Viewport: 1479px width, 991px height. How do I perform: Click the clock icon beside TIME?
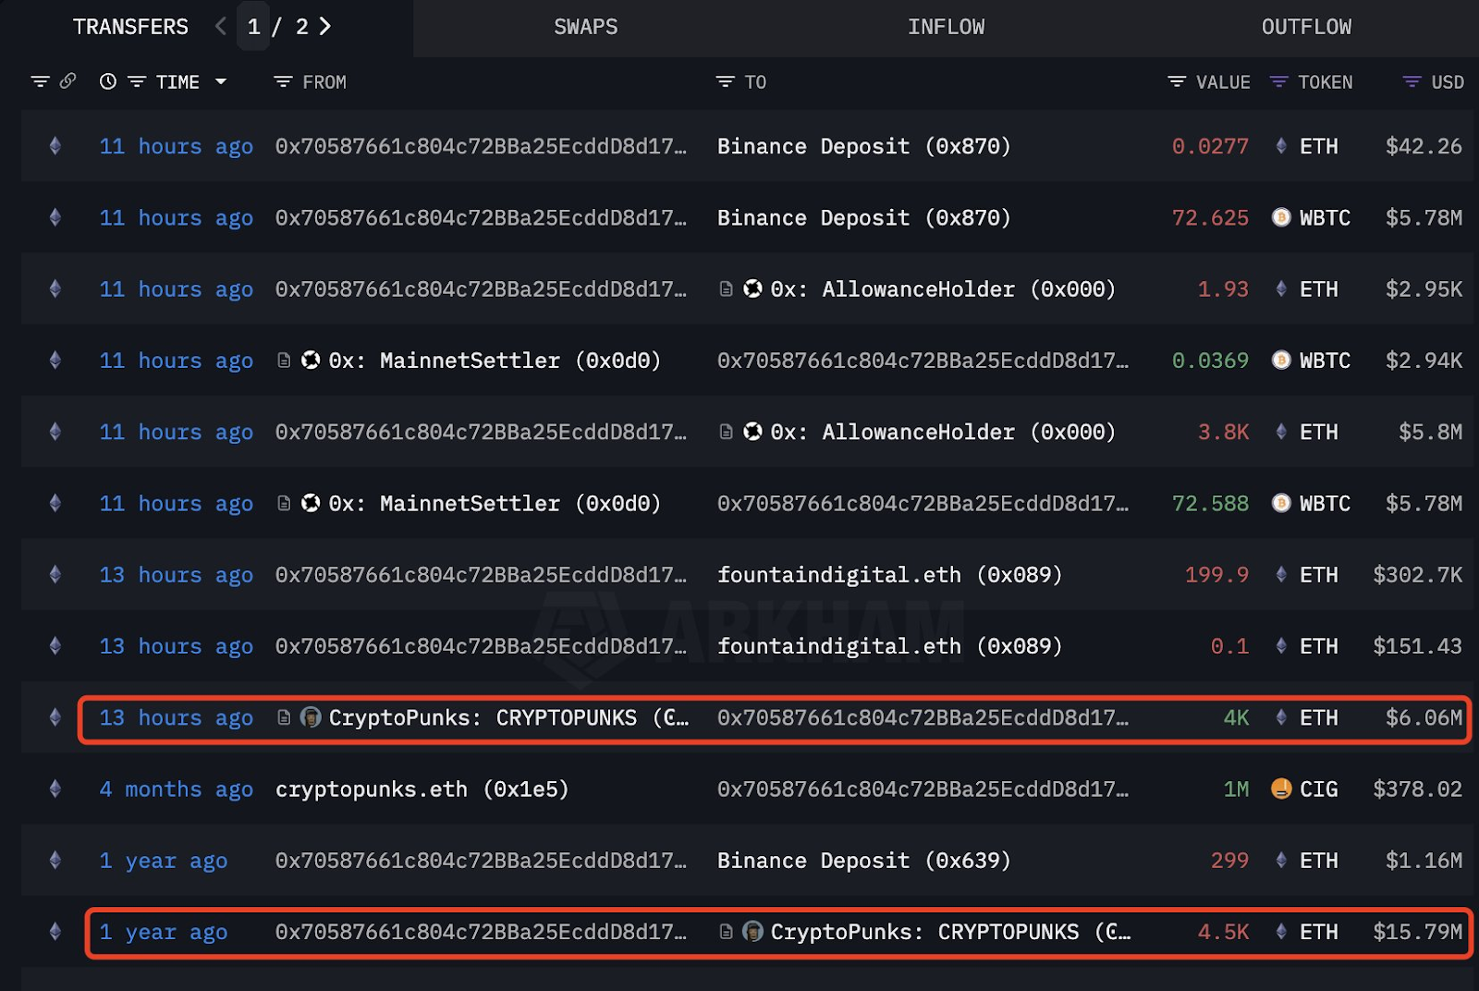coord(108,81)
